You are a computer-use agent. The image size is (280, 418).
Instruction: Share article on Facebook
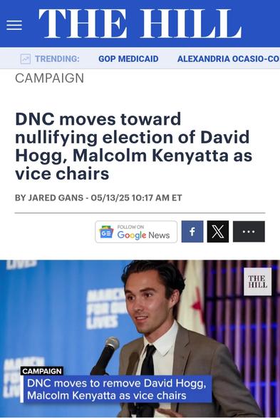point(192,231)
